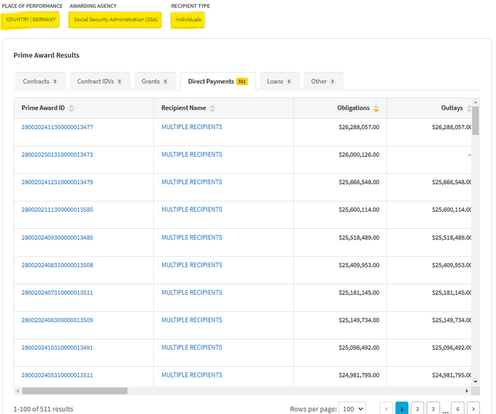
Task: Go to previous page arrow
Action: (x=387, y=409)
